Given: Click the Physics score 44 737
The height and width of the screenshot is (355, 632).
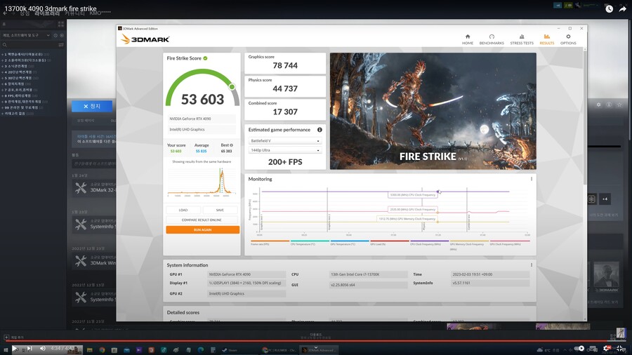Looking at the screenshot, I should tap(285, 88).
